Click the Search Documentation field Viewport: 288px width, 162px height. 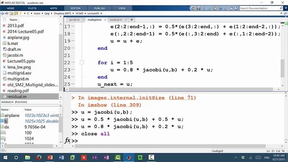[259, 8]
